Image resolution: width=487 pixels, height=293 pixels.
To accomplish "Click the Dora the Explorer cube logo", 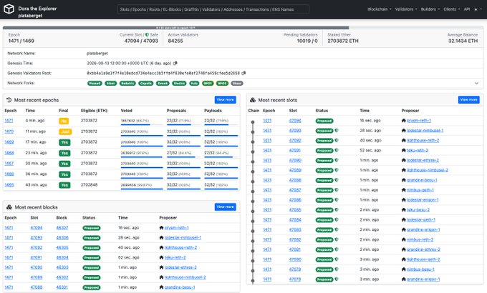I will click(9, 9).
